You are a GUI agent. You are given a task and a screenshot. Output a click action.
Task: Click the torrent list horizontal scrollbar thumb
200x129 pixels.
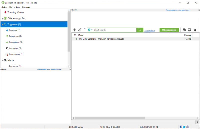(x=110, y=118)
